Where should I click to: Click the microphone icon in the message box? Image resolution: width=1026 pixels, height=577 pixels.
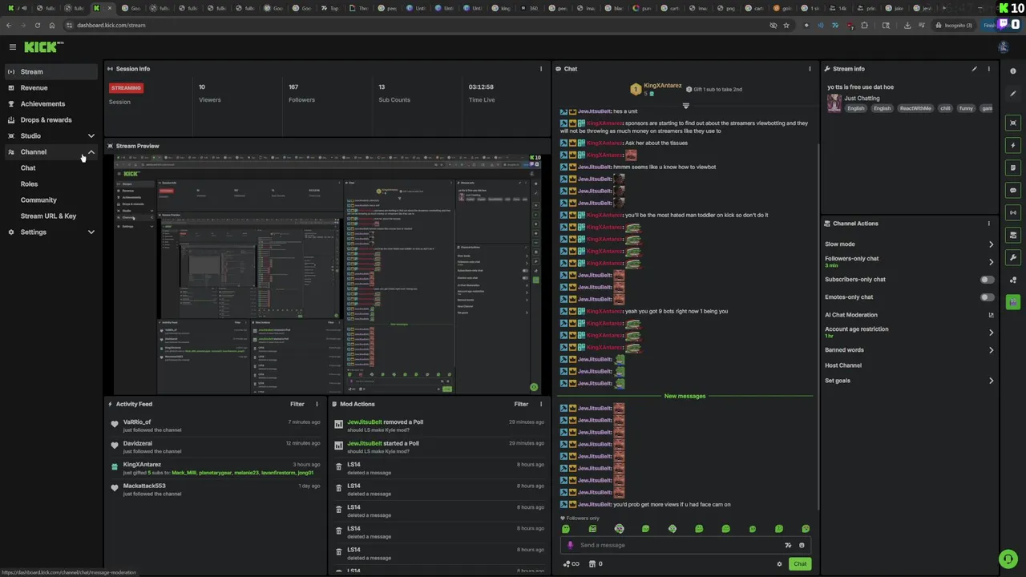click(570, 545)
